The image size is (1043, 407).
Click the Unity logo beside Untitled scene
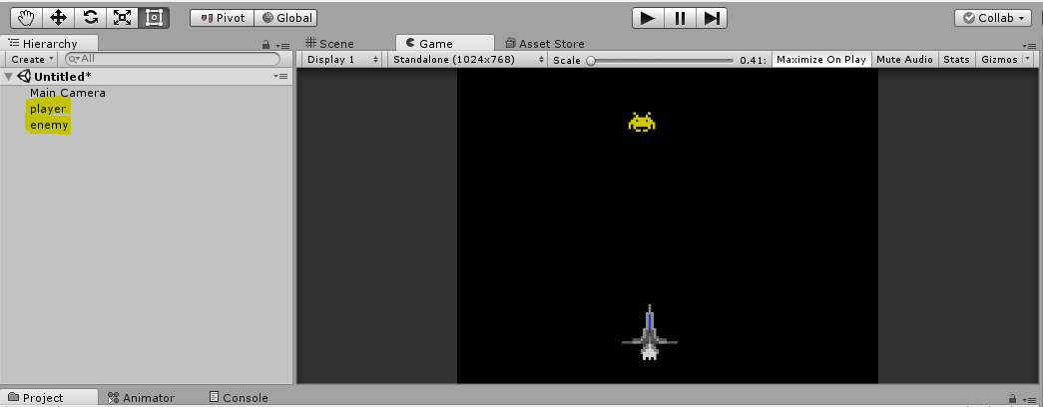(24, 77)
